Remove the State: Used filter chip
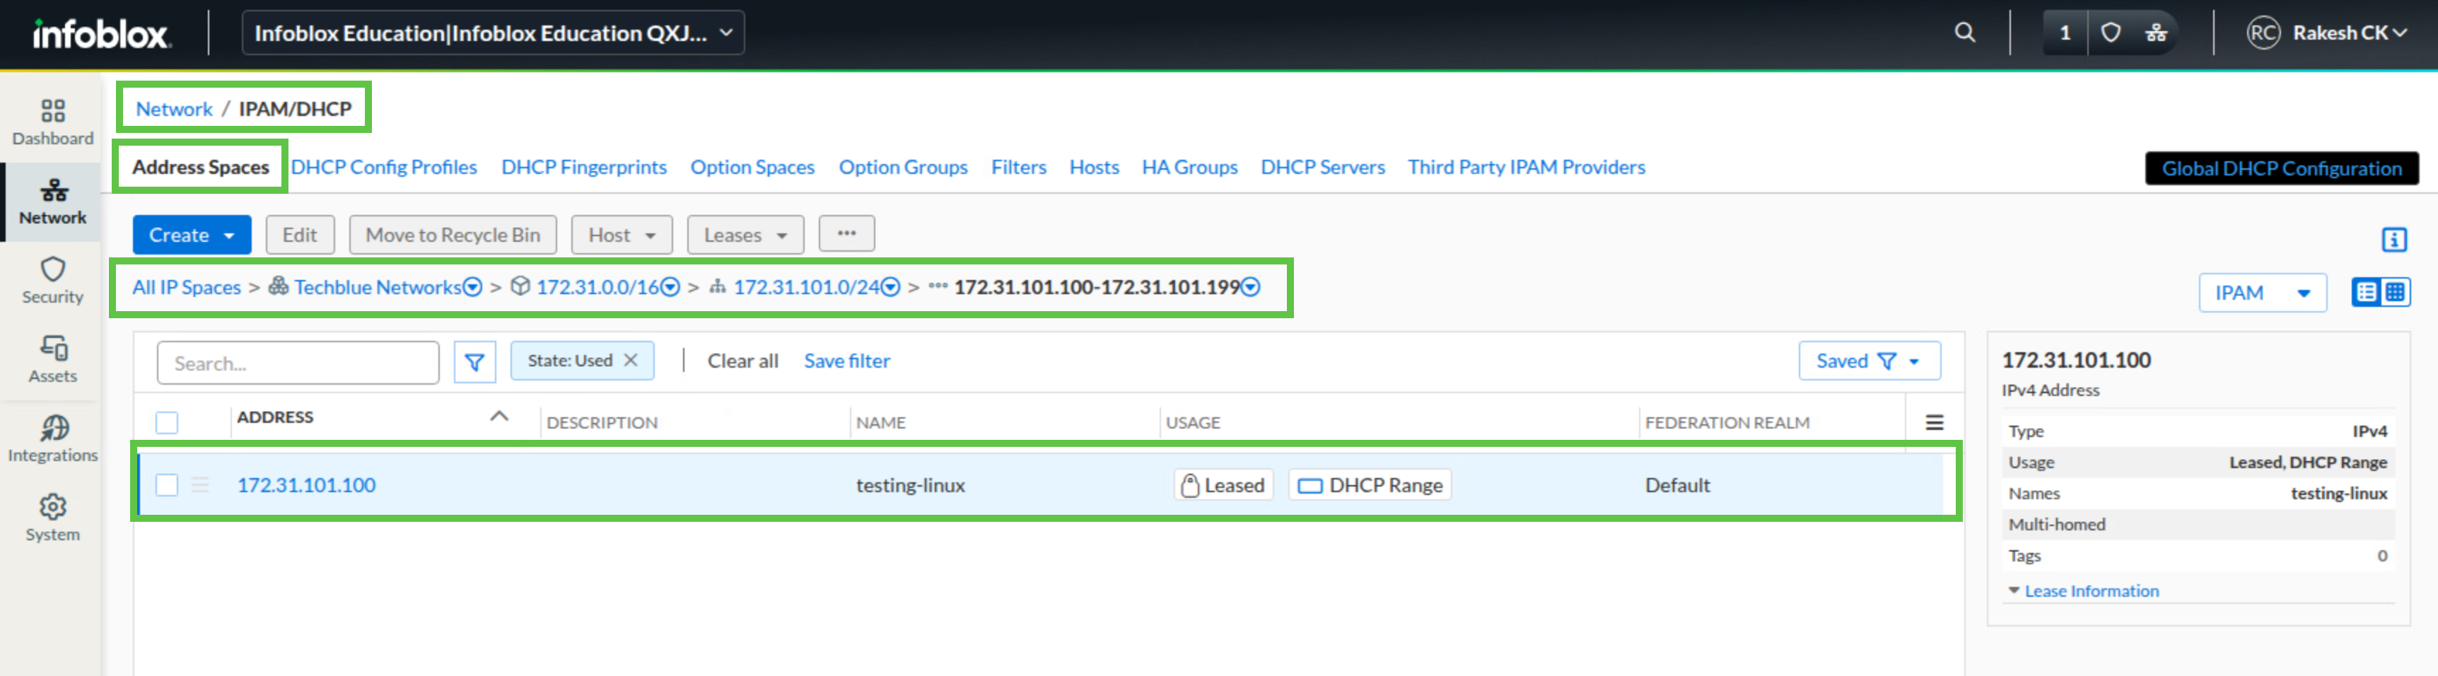 click(x=631, y=360)
